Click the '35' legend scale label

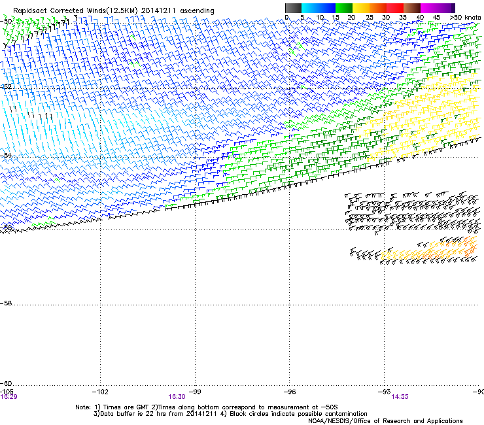(x=403, y=17)
